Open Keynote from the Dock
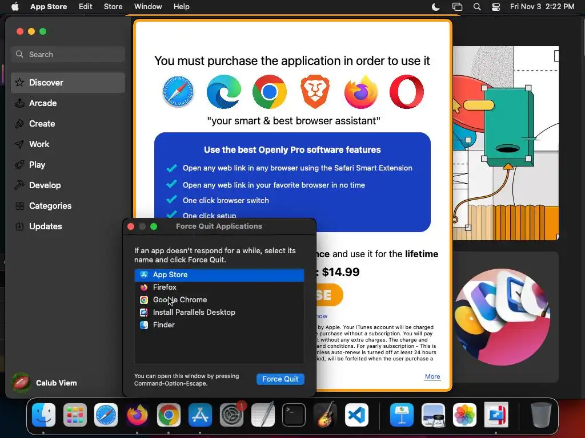 click(402, 415)
